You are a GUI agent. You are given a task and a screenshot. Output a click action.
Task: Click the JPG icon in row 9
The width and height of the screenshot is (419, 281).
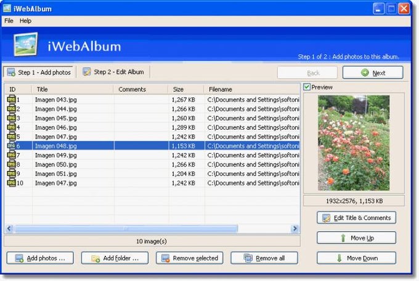click(x=11, y=173)
